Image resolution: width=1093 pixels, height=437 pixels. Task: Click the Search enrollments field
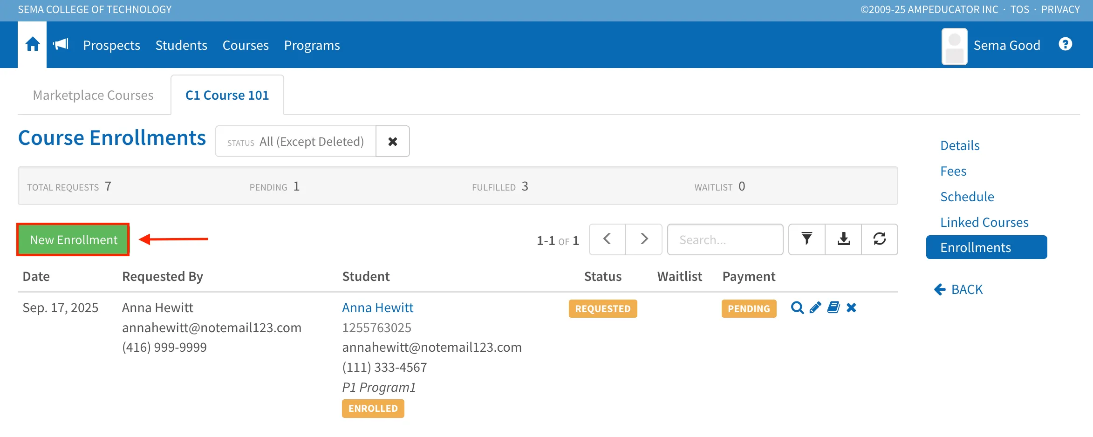click(725, 239)
